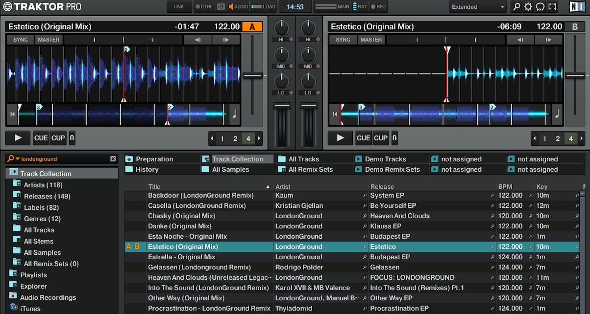Screen dimensions: 590x314
Task: Toggle SYNC on Deck A
Action: [21, 40]
